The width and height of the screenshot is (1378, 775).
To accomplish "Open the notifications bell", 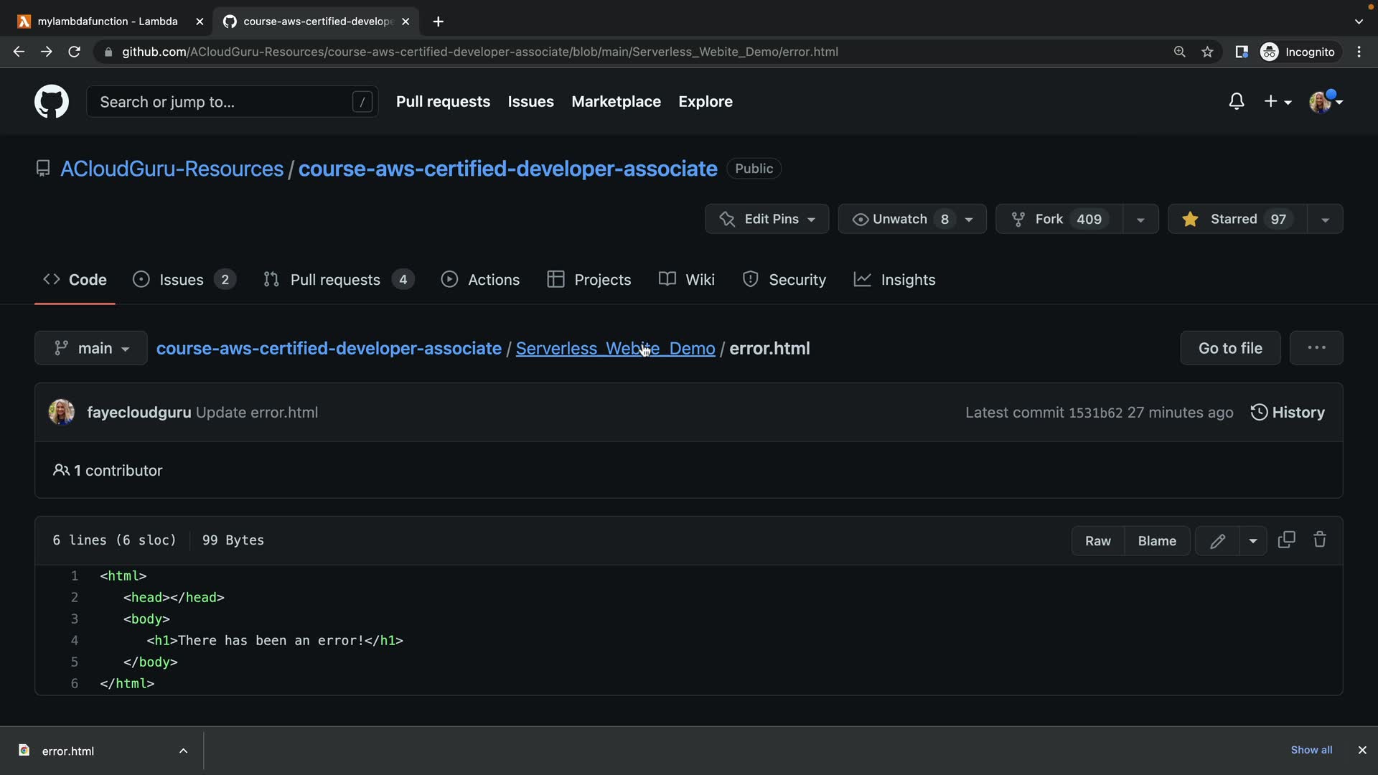I will click(x=1236, y=101).
